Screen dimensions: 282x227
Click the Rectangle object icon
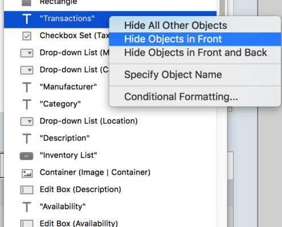[26, 3]
